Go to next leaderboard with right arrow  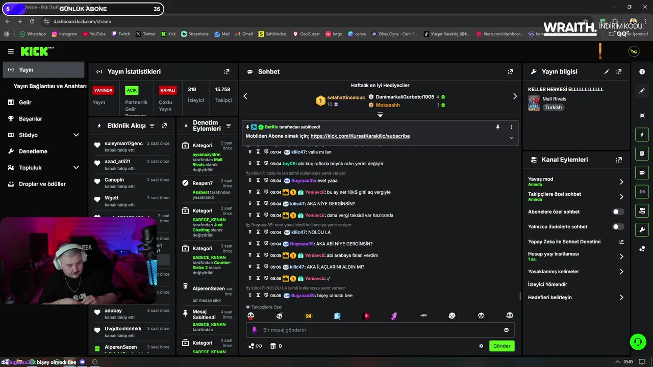[515, 96]
